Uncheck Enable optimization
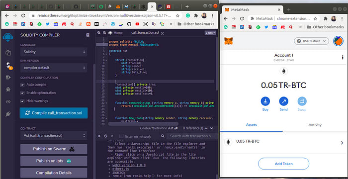Viewport: 348px width, 179px height. click(22, 93)
